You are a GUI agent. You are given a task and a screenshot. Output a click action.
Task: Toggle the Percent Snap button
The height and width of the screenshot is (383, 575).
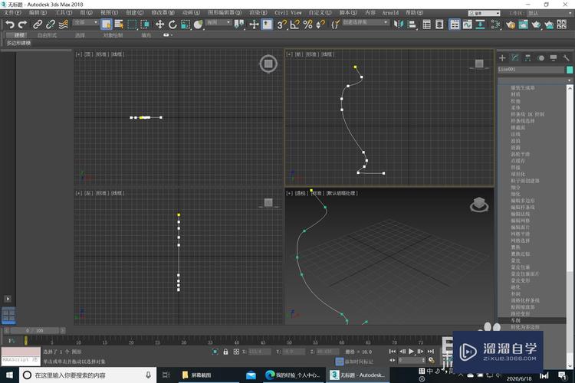coord(307,25)
